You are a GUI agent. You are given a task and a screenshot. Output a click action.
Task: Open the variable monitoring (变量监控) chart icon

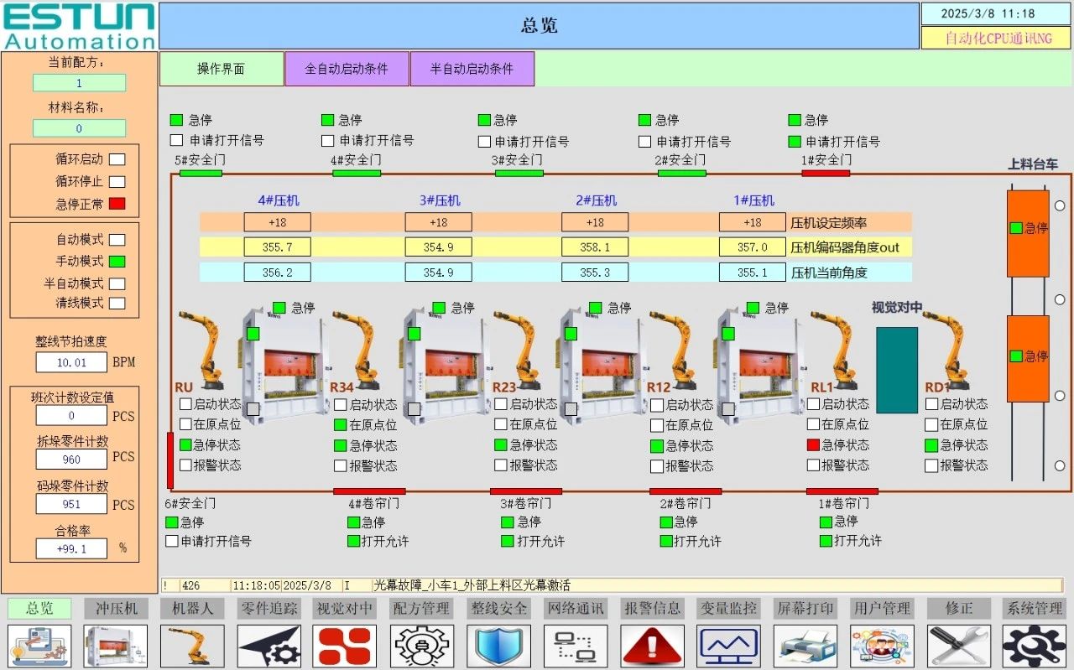tap(728, 646)
